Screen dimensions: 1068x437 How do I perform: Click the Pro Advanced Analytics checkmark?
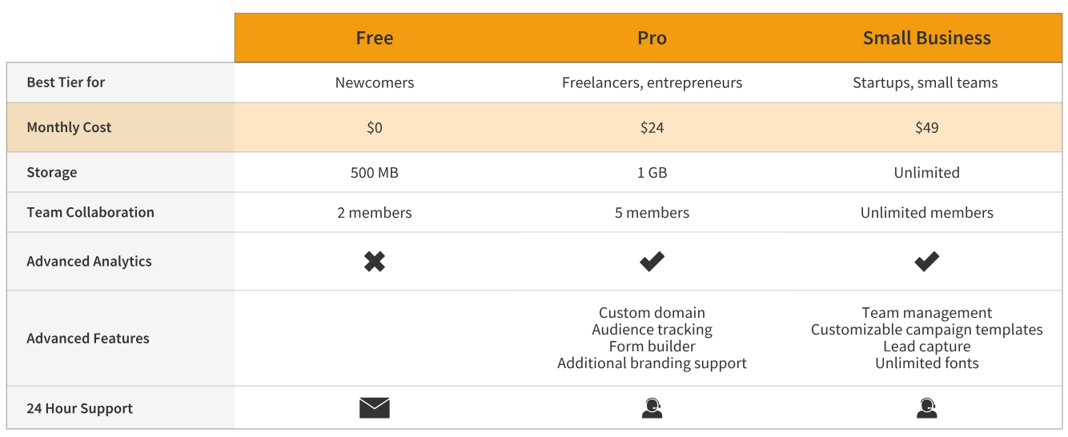tap(652, 261)
